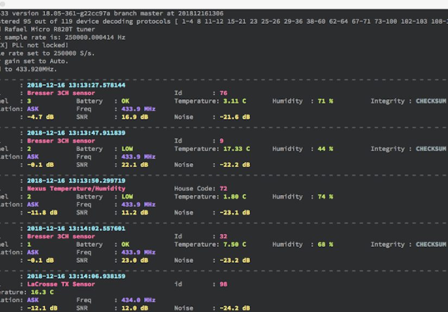Click the ASK modulation value in the LaCrosse entry
Viewport: 448px width, 312px height.
33,300
